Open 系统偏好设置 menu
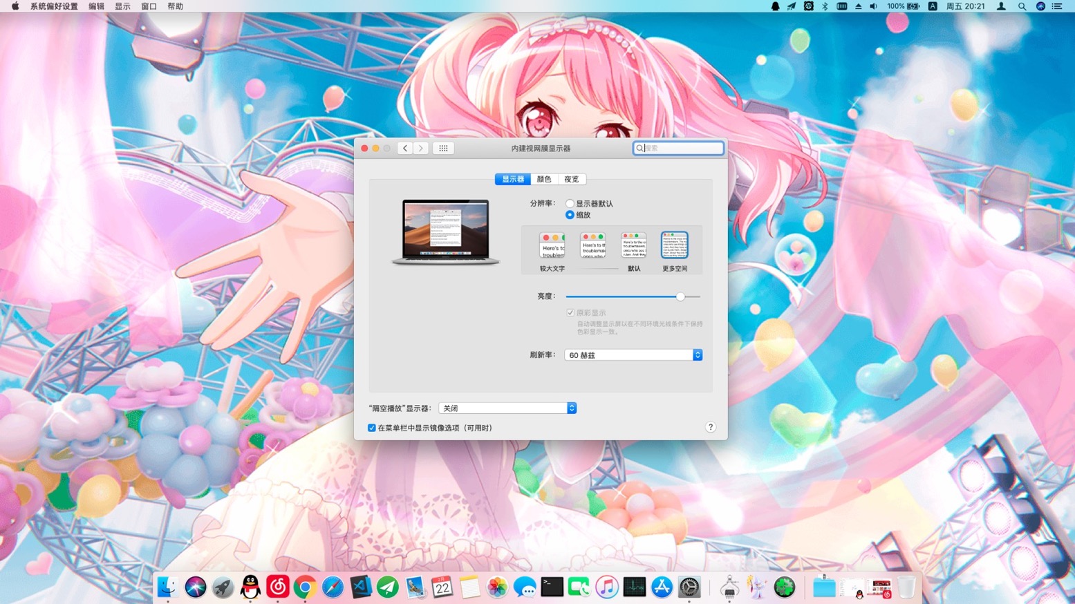 click(54, 6)
